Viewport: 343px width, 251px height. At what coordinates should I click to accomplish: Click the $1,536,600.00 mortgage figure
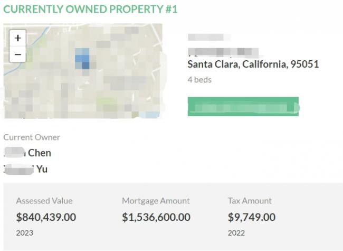pos(156,217)
